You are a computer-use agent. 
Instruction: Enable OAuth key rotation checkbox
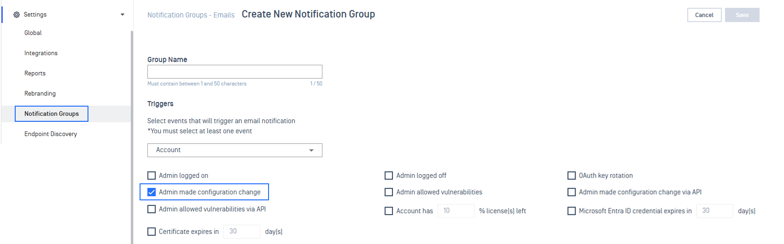572,176
